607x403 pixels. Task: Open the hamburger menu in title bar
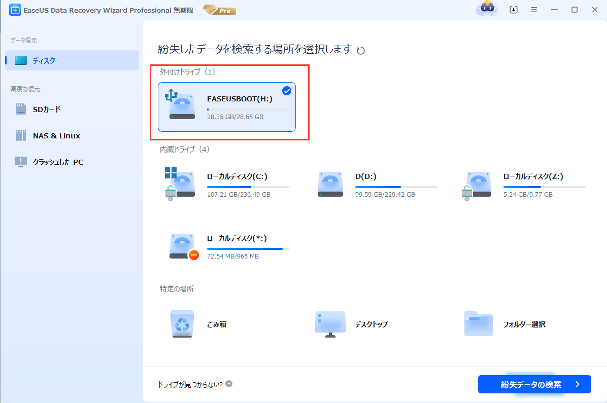(x=534, y=10)
